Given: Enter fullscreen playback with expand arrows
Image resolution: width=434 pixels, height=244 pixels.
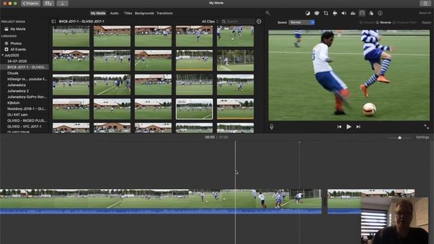Looking at the screenshot, I should click(x=427, y=127).
